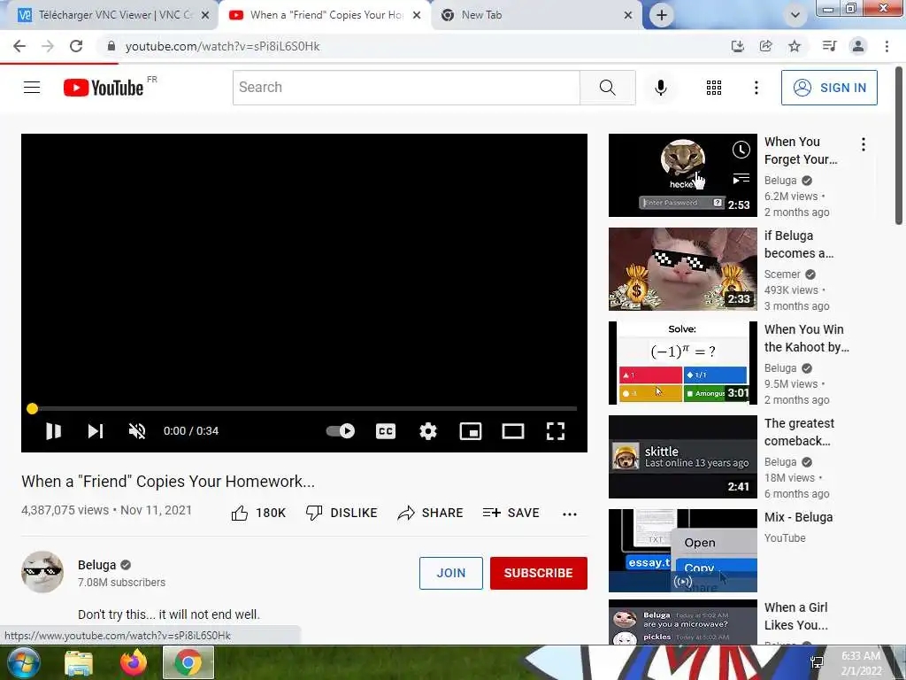Click SIGN IN button
This screenshot has width=906, height=680.
coord(828,88)
